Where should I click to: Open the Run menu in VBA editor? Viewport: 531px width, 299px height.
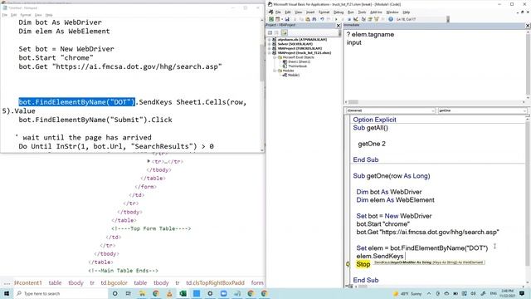pos(350,12)
